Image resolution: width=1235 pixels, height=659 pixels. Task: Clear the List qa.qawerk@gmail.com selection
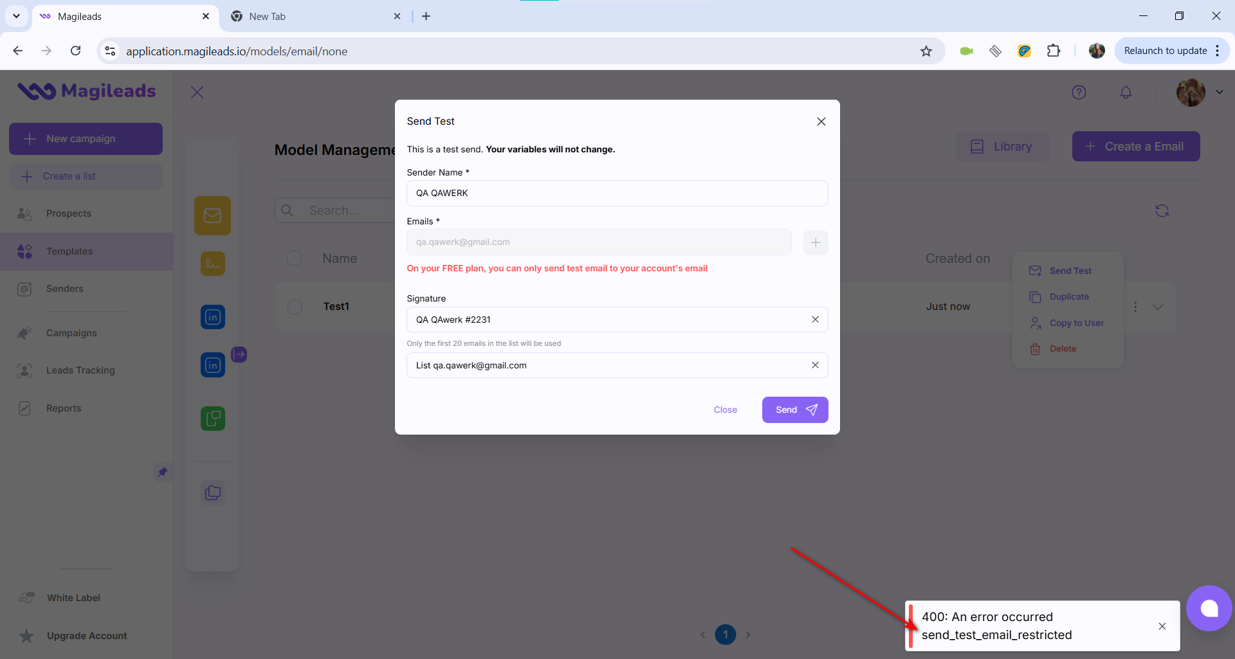[815, 365]
